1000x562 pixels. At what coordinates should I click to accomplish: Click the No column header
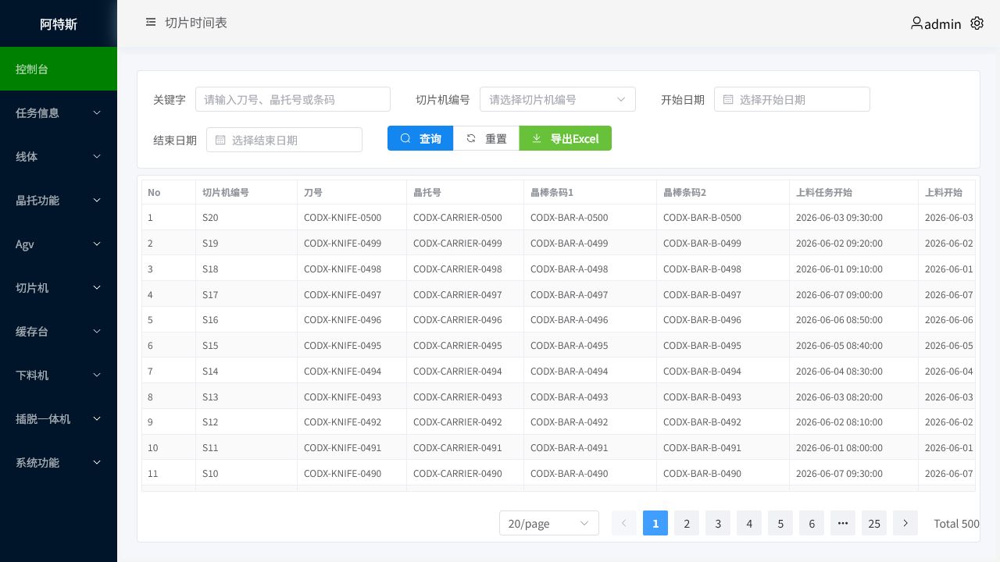click(x=169, y=192)
